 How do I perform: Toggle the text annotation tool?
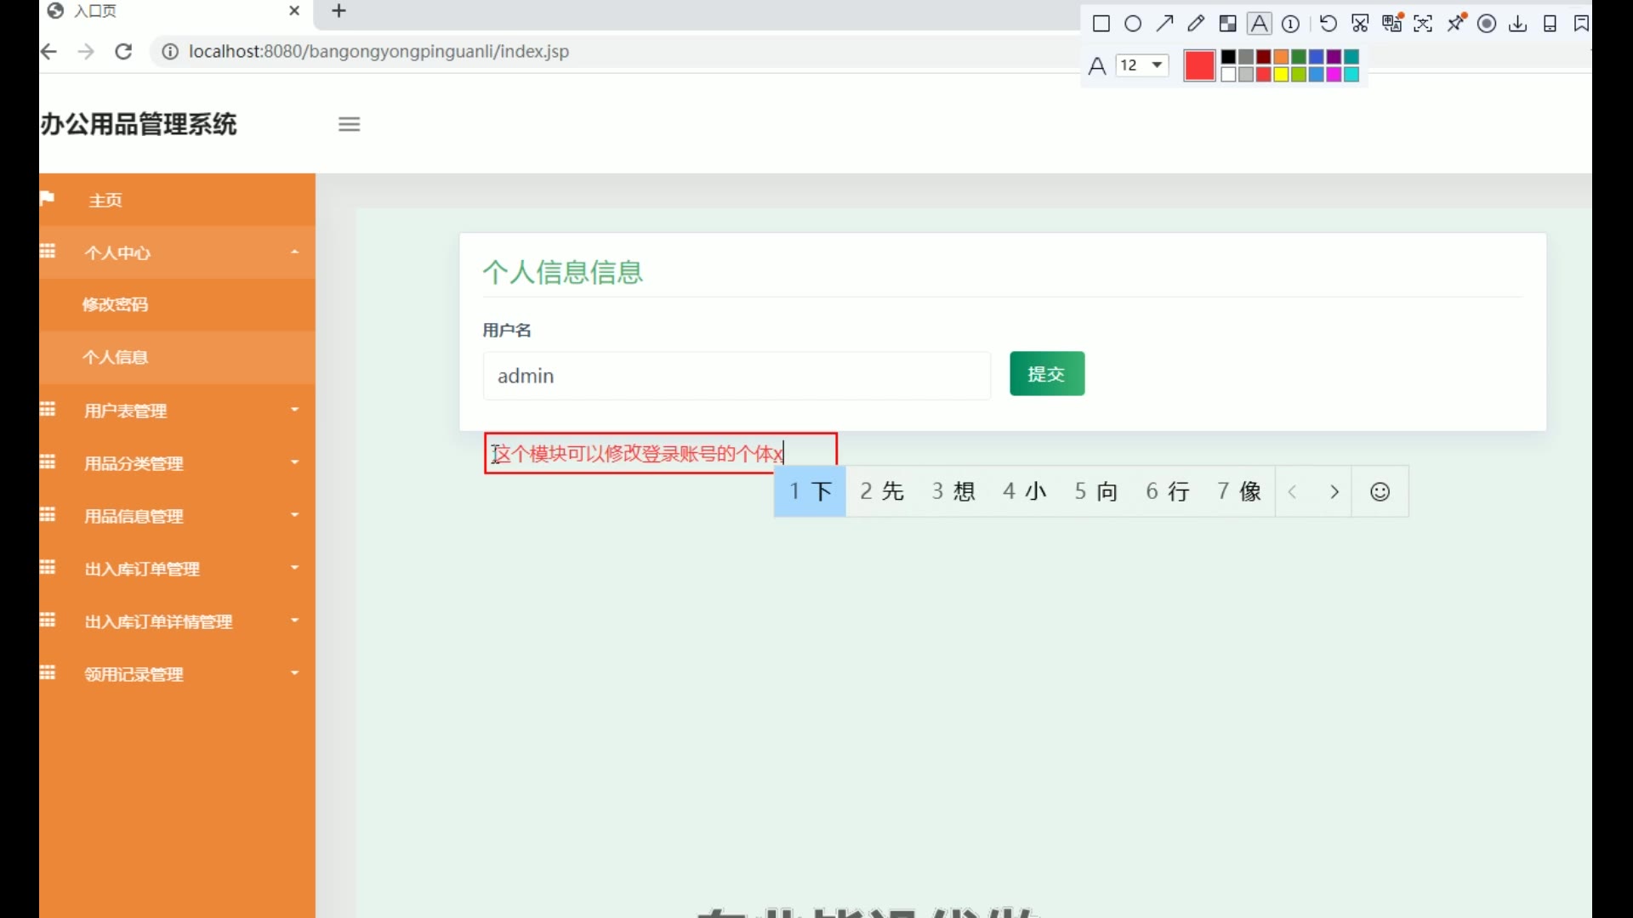pos(1260,24)
